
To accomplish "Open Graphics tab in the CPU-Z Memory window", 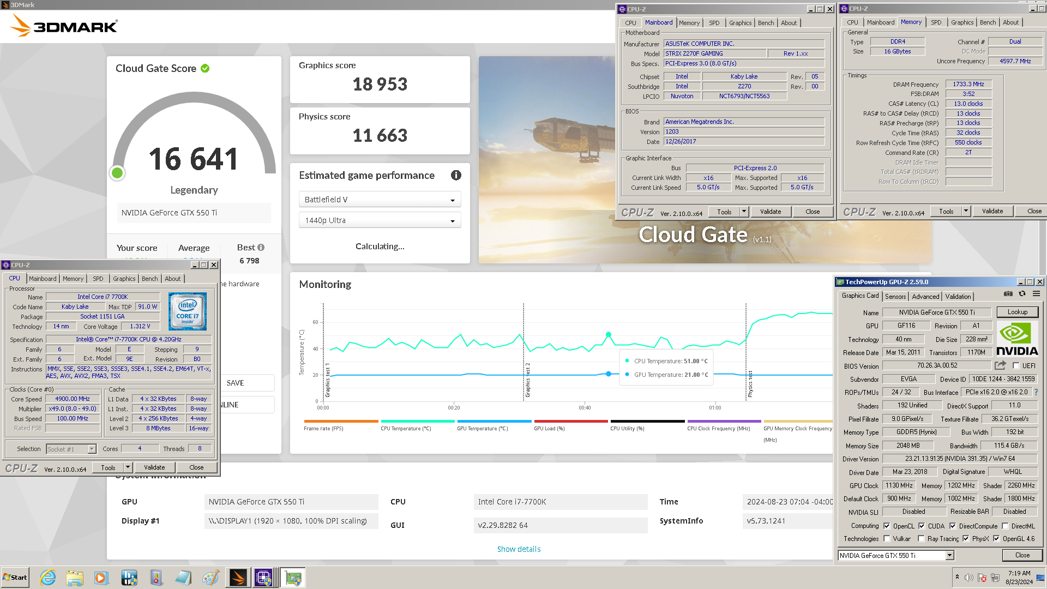I will pos(962,22).
